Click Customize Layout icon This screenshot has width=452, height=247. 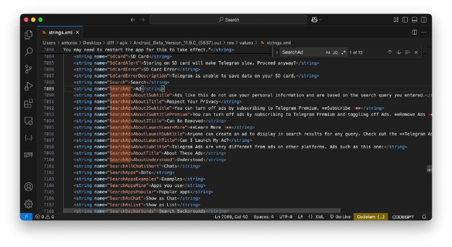(396, 20)
